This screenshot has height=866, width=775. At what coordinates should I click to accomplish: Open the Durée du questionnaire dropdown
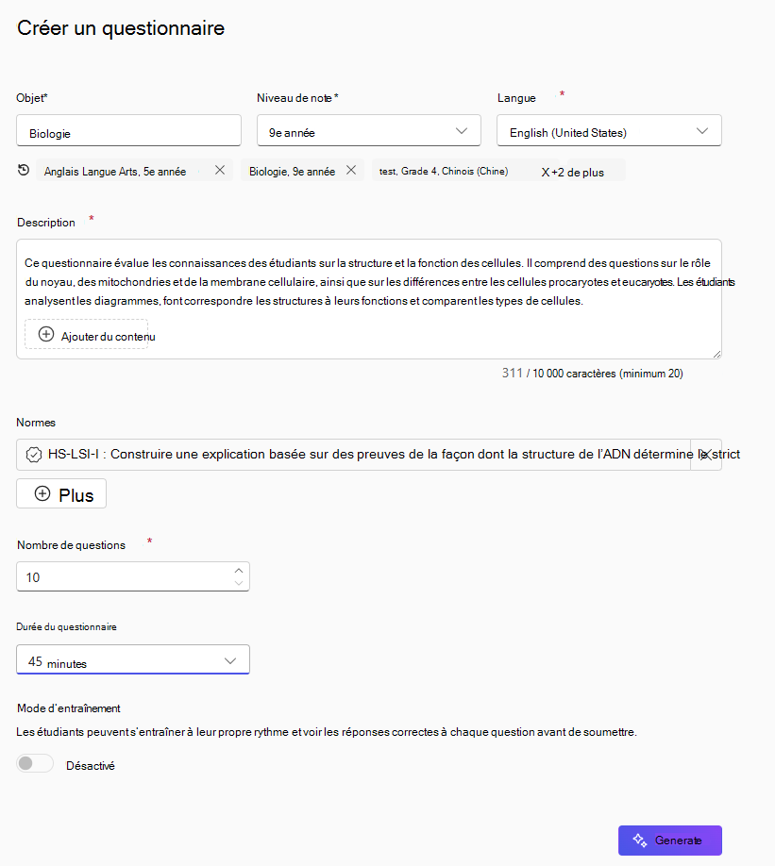(x=133, y=659)
